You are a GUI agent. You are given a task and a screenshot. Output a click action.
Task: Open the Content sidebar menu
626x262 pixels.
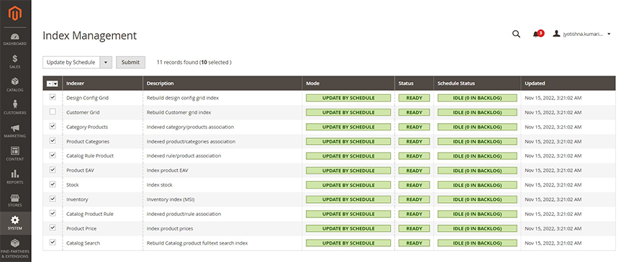[x=15, y=154]
